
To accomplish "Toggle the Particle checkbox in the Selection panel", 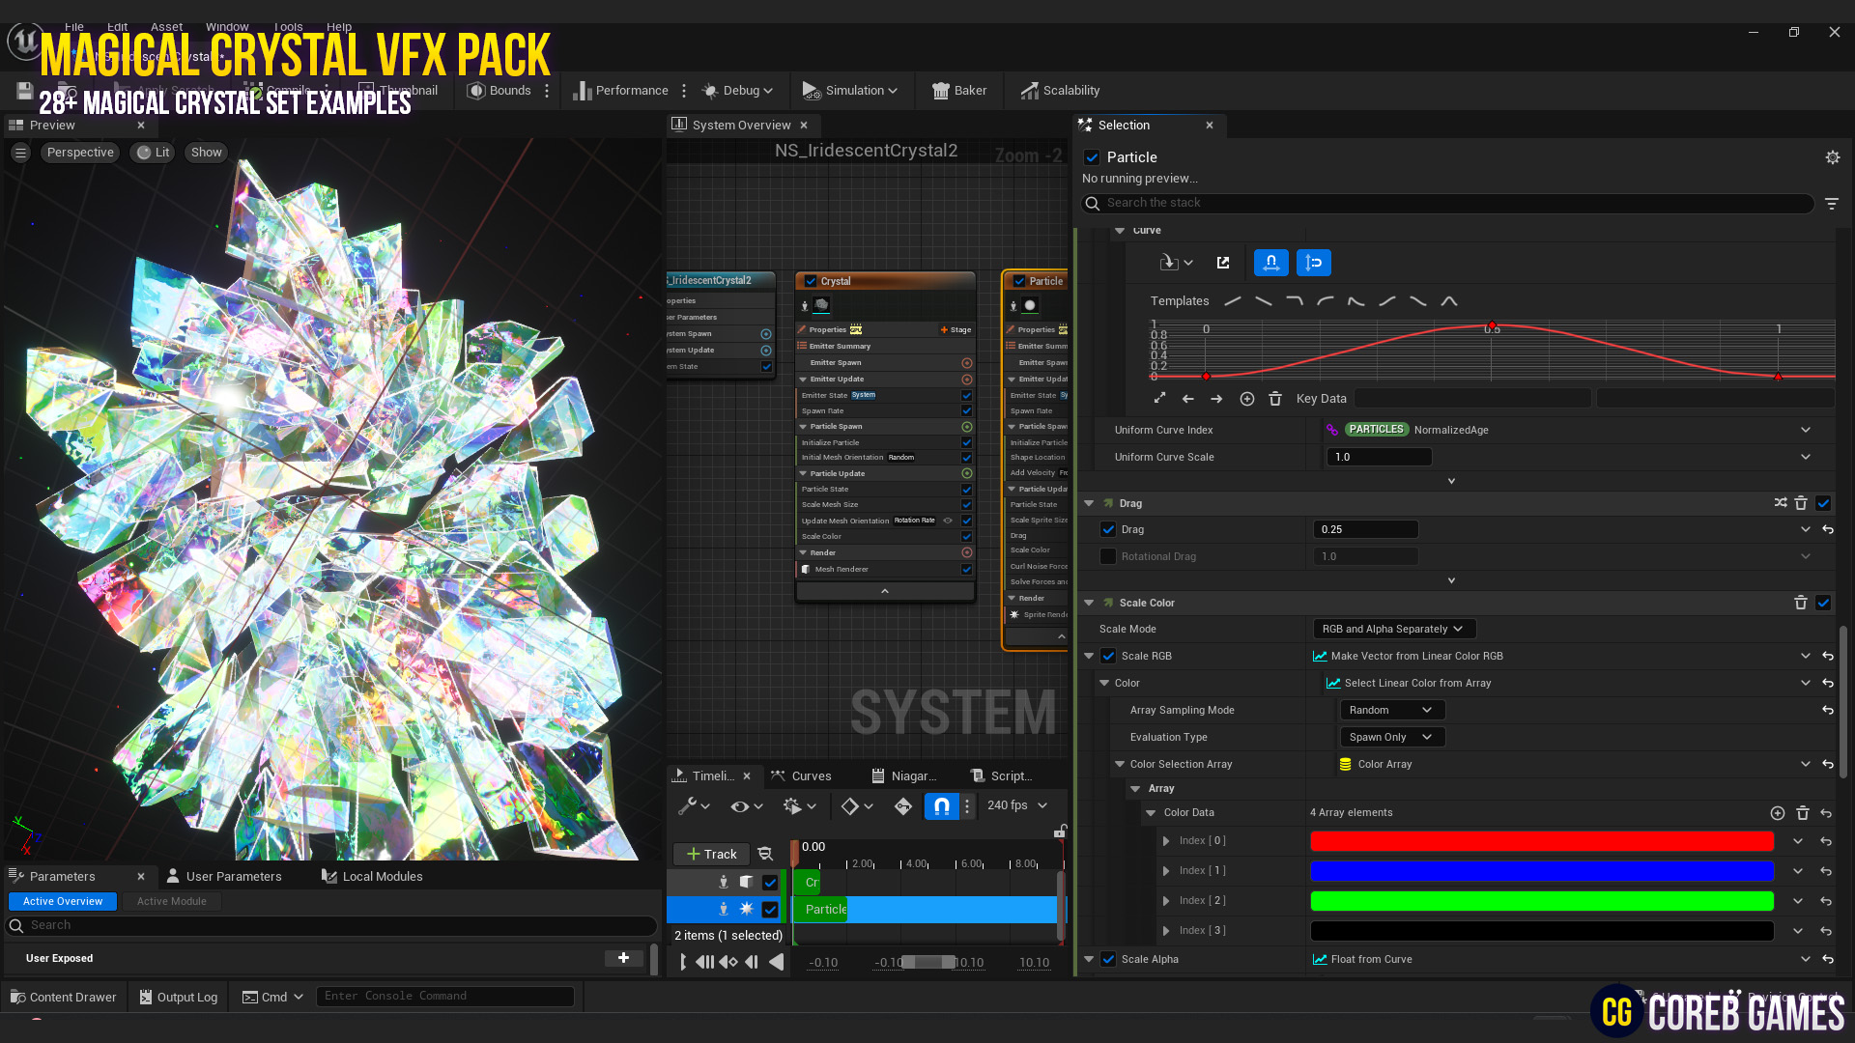I will 1093,156.
